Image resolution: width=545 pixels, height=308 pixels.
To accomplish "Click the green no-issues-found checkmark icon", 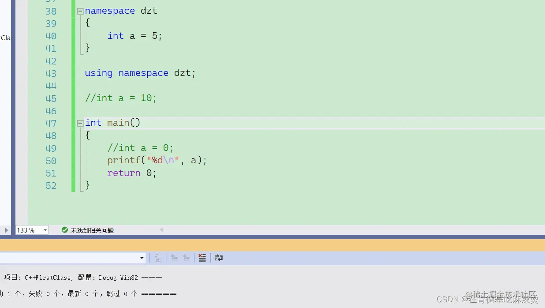I will [x=65, y=230].
